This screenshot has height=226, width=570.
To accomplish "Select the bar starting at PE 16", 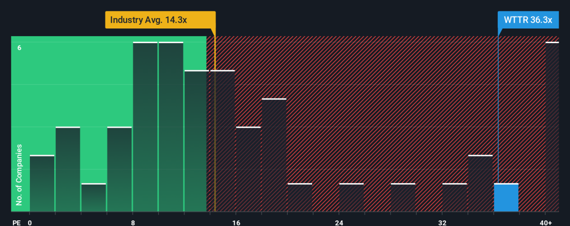I will pos(248,169).
